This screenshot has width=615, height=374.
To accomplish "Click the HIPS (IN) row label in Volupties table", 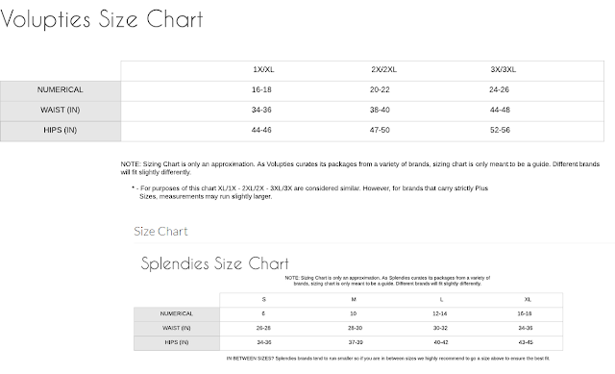I will [60, 130].
